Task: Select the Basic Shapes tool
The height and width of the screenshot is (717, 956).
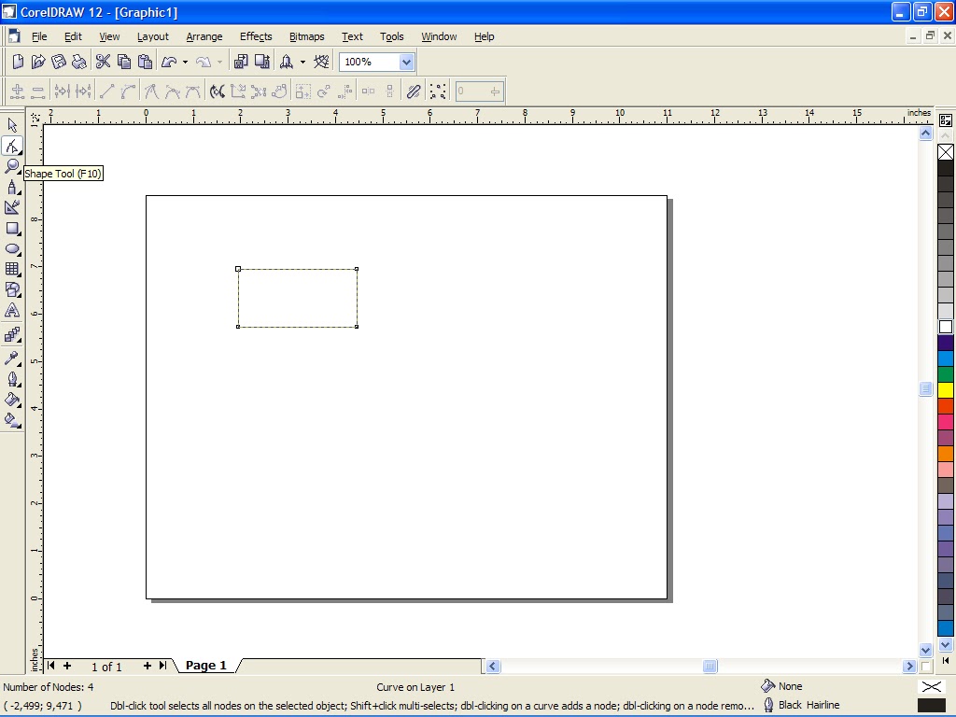Action: pyautogui.click(x=12, y=289)
